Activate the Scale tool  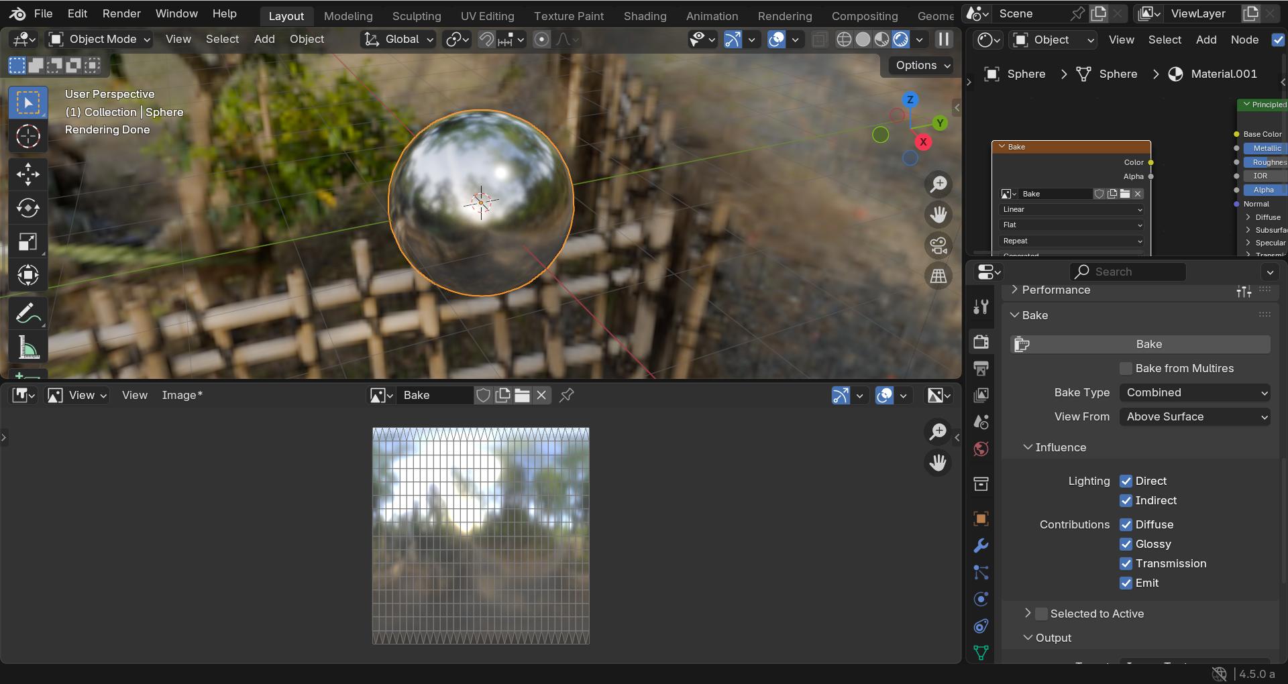(28, 241)
